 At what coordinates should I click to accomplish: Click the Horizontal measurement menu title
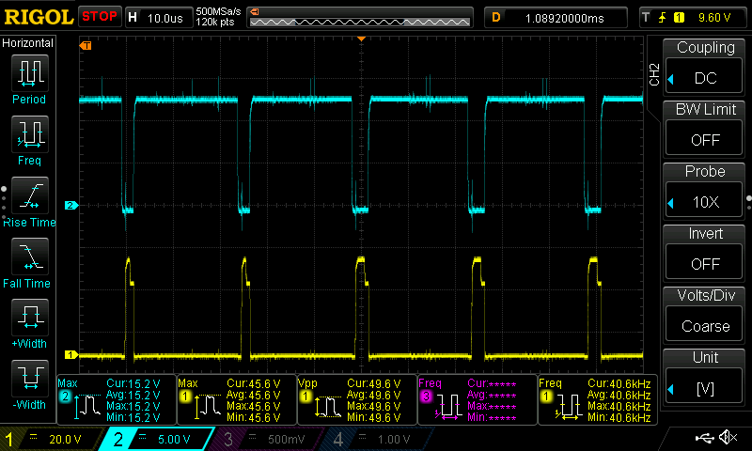(28, 42)
